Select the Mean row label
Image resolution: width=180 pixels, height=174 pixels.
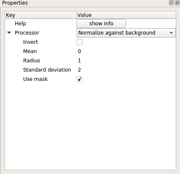click(30, 51)
